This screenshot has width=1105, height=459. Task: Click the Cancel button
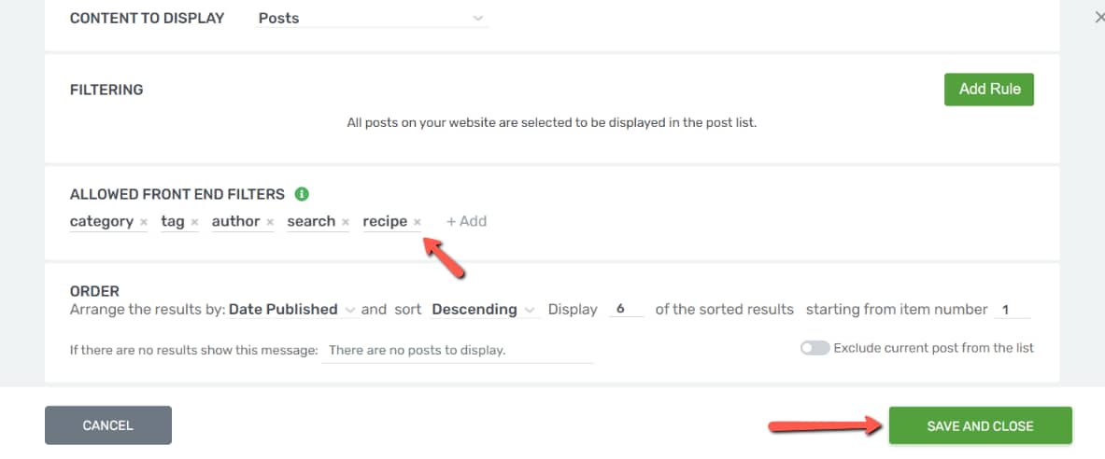pos(107,425)
